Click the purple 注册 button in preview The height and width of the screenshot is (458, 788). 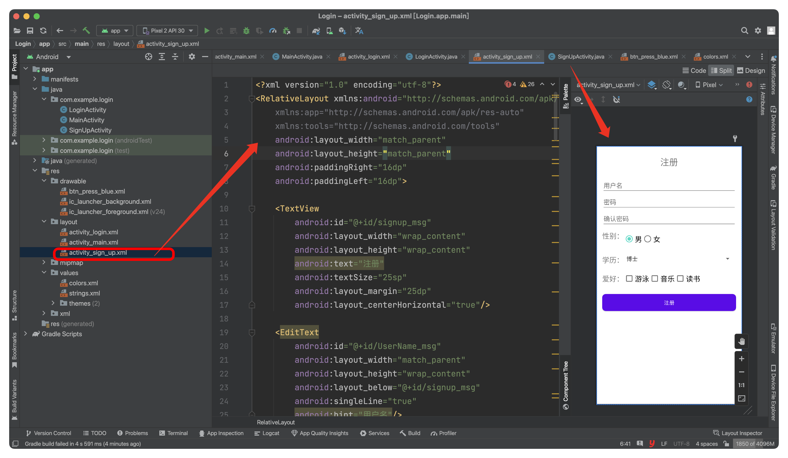point(669,302)
